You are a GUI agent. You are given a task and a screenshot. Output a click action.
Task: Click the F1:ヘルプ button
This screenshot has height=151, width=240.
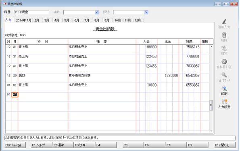[x=41, y=145]
